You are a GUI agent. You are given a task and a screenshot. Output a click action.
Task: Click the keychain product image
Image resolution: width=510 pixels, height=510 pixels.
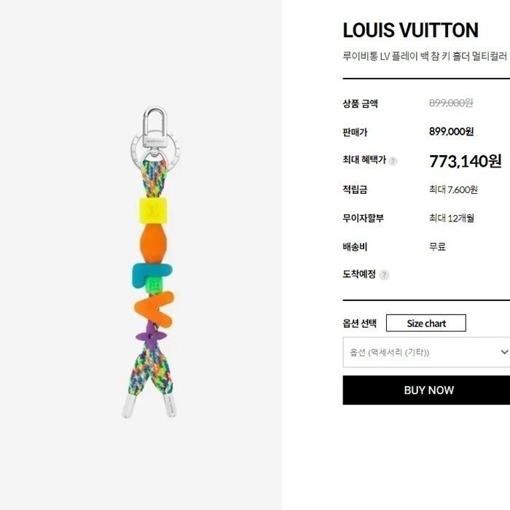pos(153,262)
